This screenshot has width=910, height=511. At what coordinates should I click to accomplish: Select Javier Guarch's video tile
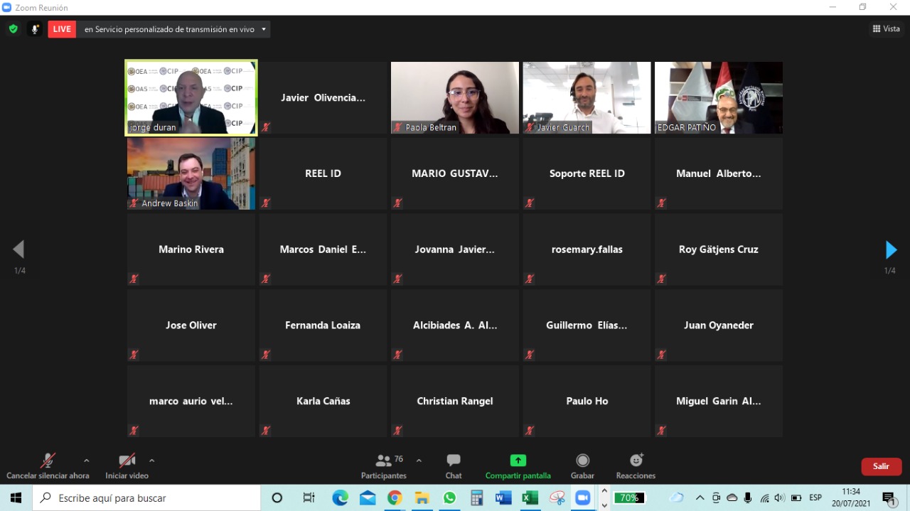click(x=587, y=97)
